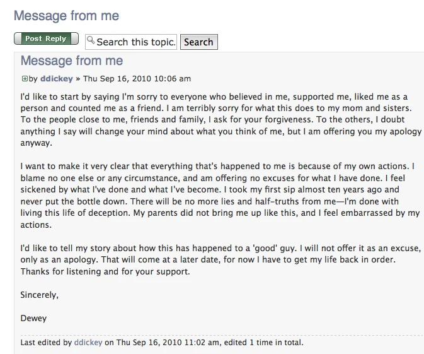The height and width of the screenshot is (354, 424).
Task: Open the post subject link inside the post
Action: click(72, 61)
